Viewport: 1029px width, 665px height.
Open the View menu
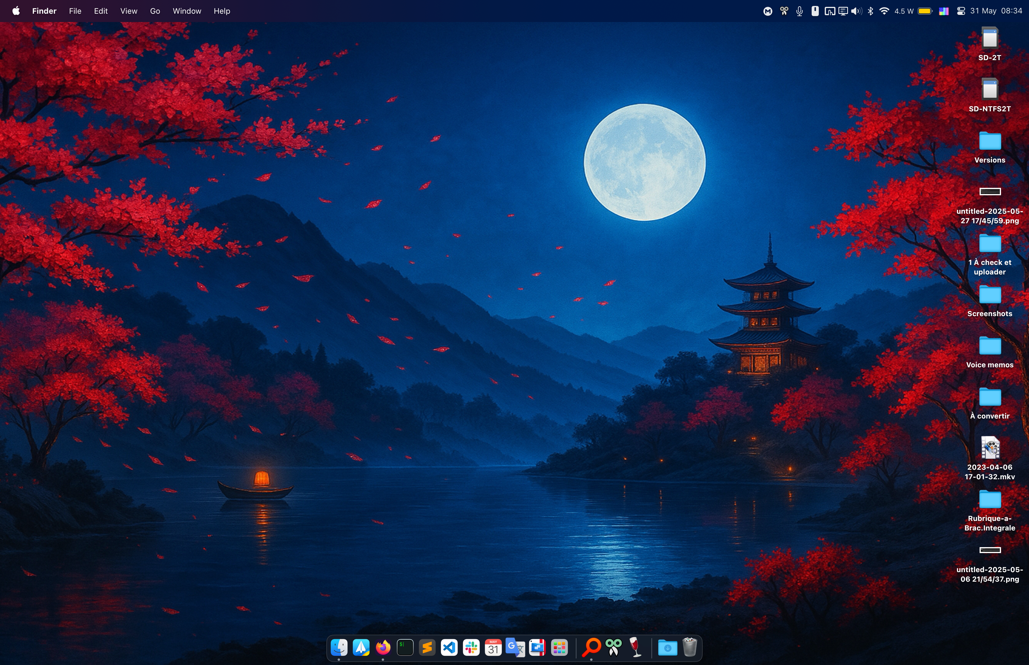click(x=129, y=11)
